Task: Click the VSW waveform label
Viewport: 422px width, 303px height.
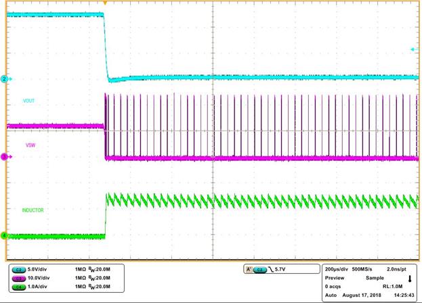Action: [30, 145]
